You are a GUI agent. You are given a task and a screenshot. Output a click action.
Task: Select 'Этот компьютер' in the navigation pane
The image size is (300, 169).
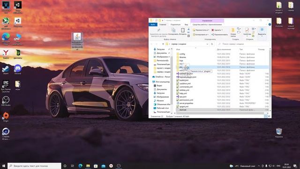click(161, 82)
